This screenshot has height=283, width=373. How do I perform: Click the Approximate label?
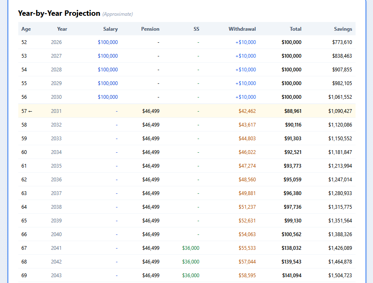click(118, 14)
